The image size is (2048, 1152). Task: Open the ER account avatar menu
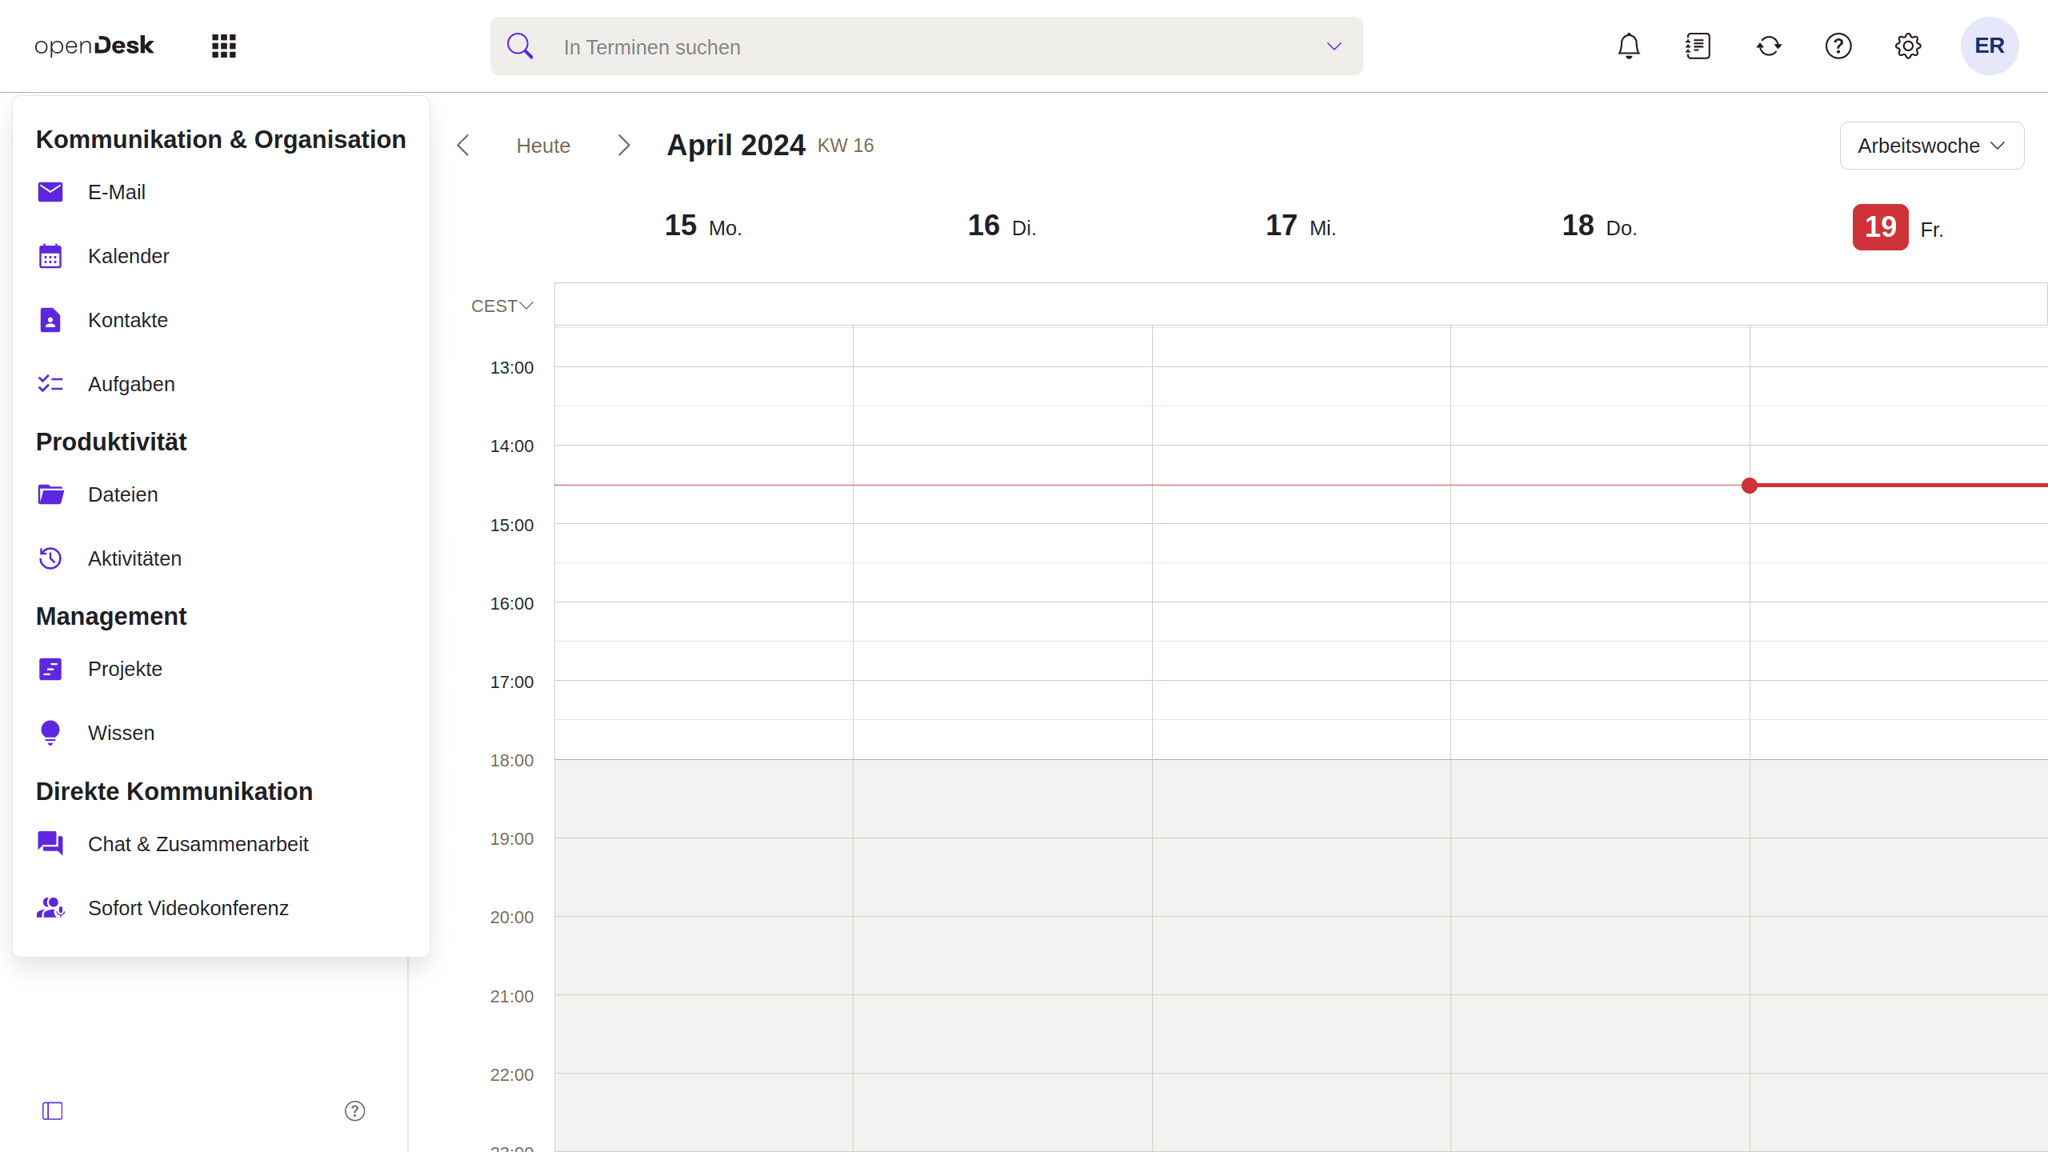[1990, 46]
